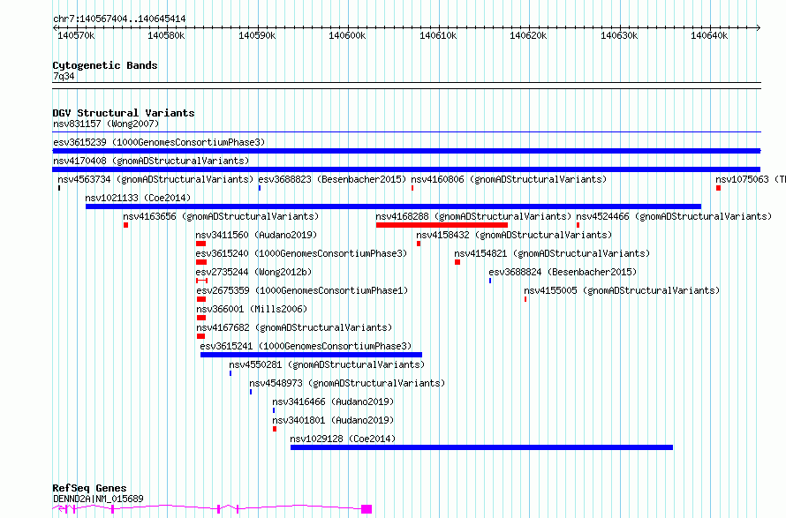The height and width of the screenshot is (518, 786).
Task: Click the 7q34 cytogenetic band label
Action: pyautogui.click(x=64, y=76)
